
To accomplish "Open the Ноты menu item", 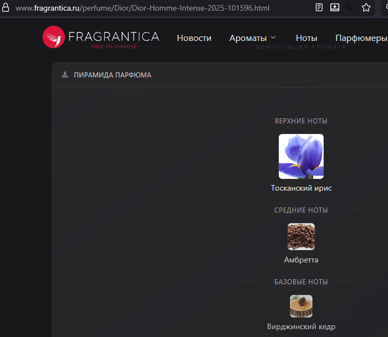I will point(307,38).
